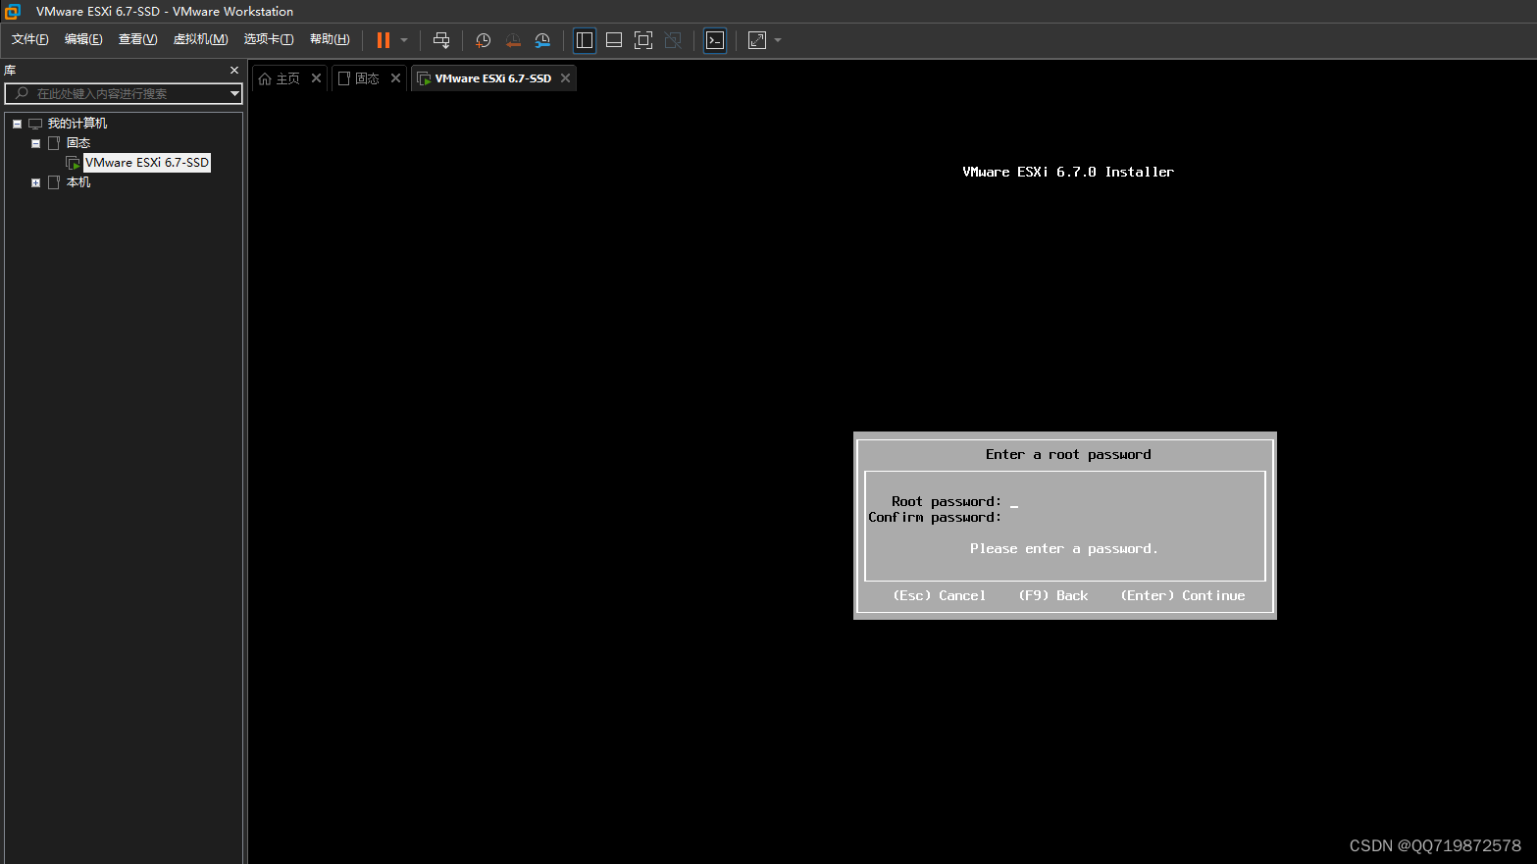Close the 库 library panel
1537x864 pixels.
[x=234, y=71]
